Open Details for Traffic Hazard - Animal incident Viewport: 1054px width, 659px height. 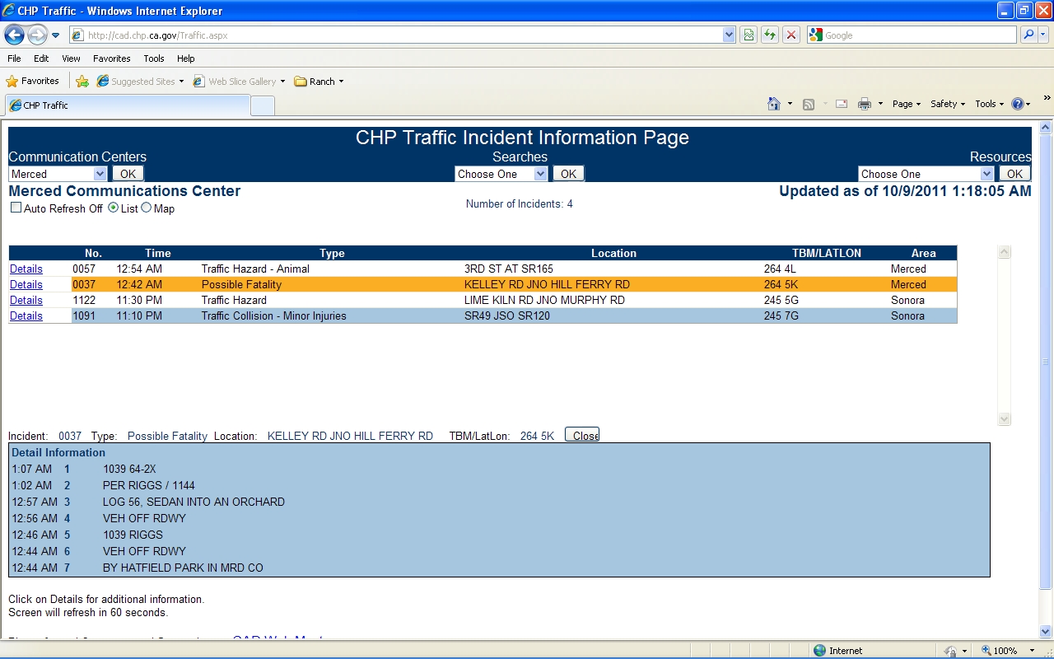click(26, 269)
